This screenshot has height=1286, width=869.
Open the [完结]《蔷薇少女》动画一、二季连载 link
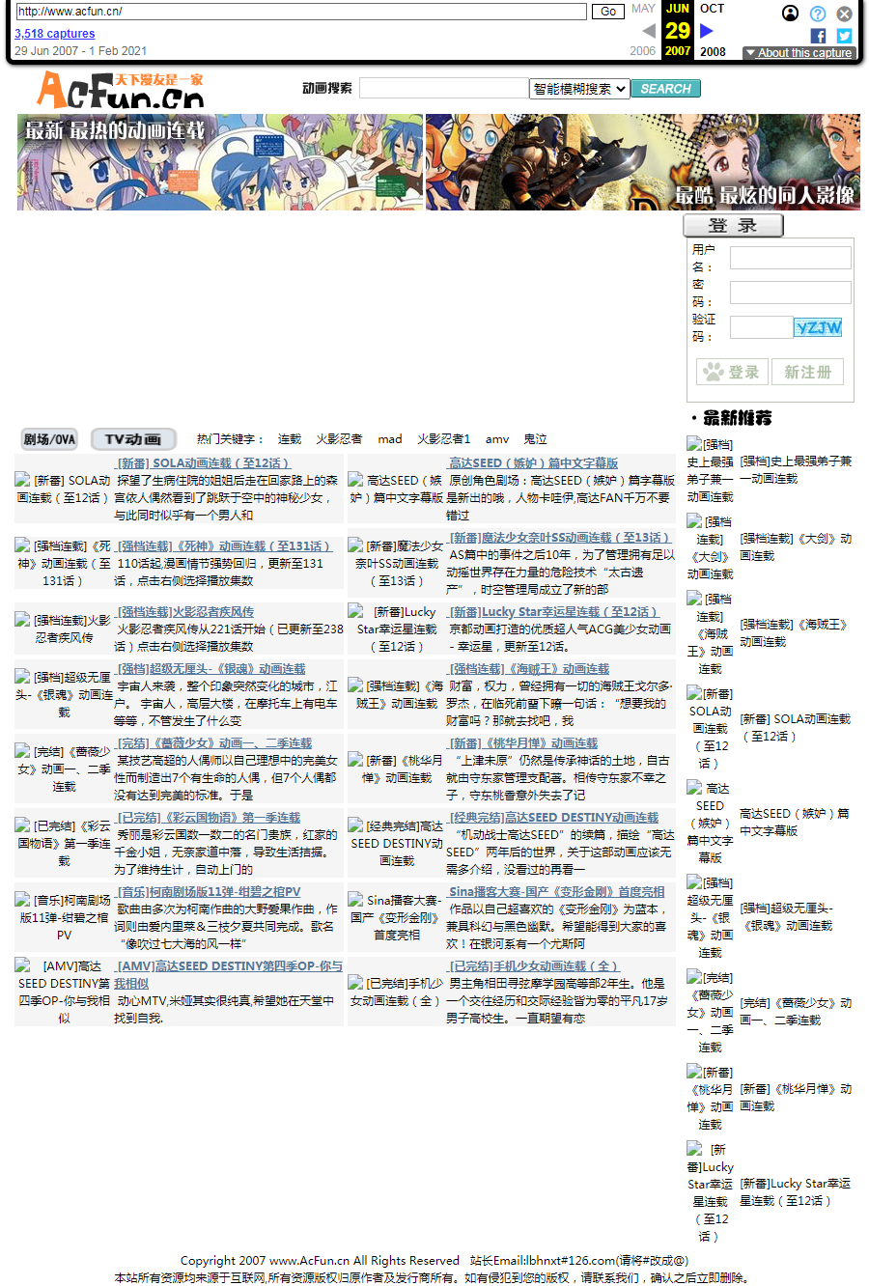coord(213,743)
